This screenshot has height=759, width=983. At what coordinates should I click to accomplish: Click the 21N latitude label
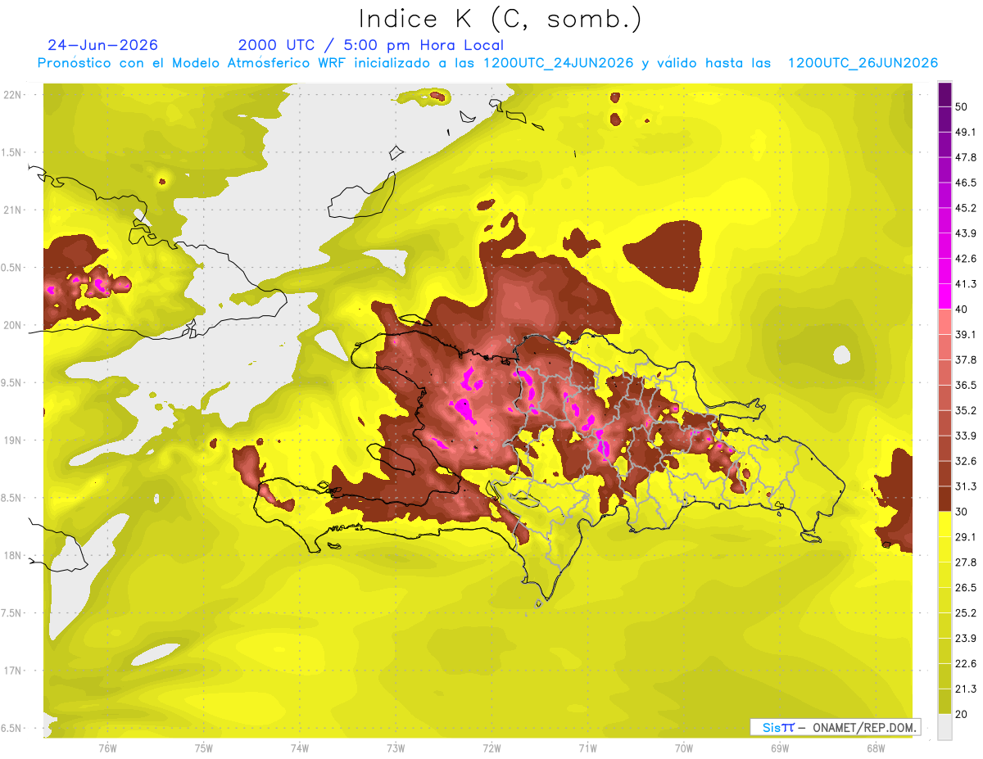coord(13,210)
